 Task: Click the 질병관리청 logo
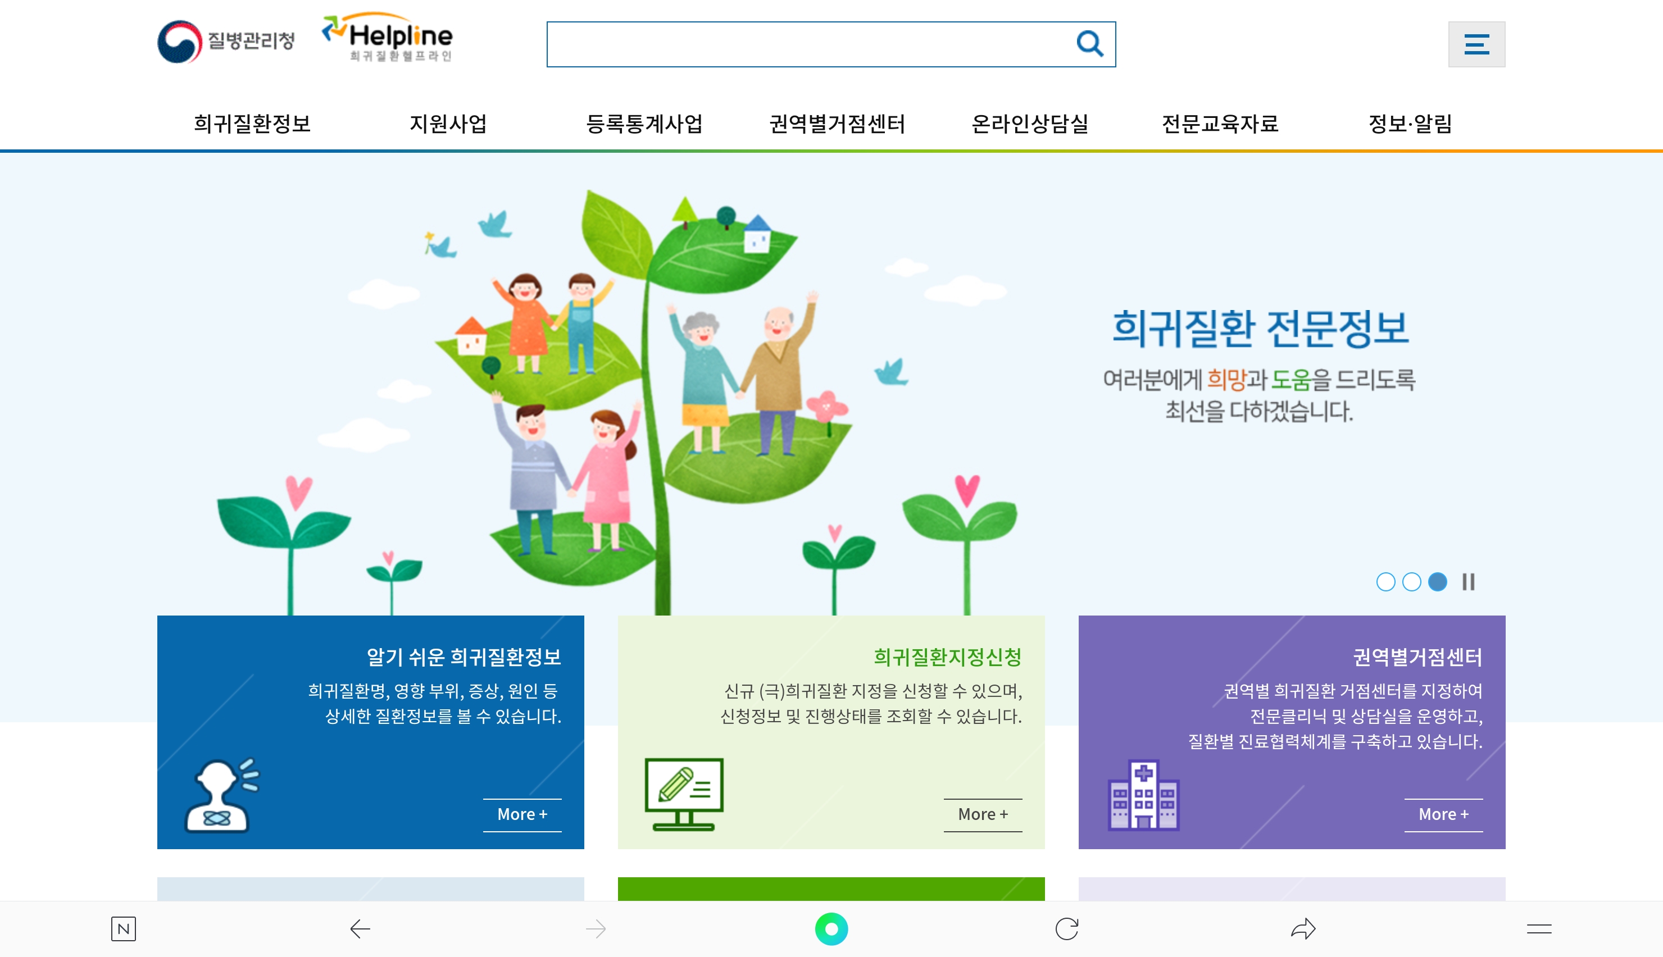pos(225,42)
